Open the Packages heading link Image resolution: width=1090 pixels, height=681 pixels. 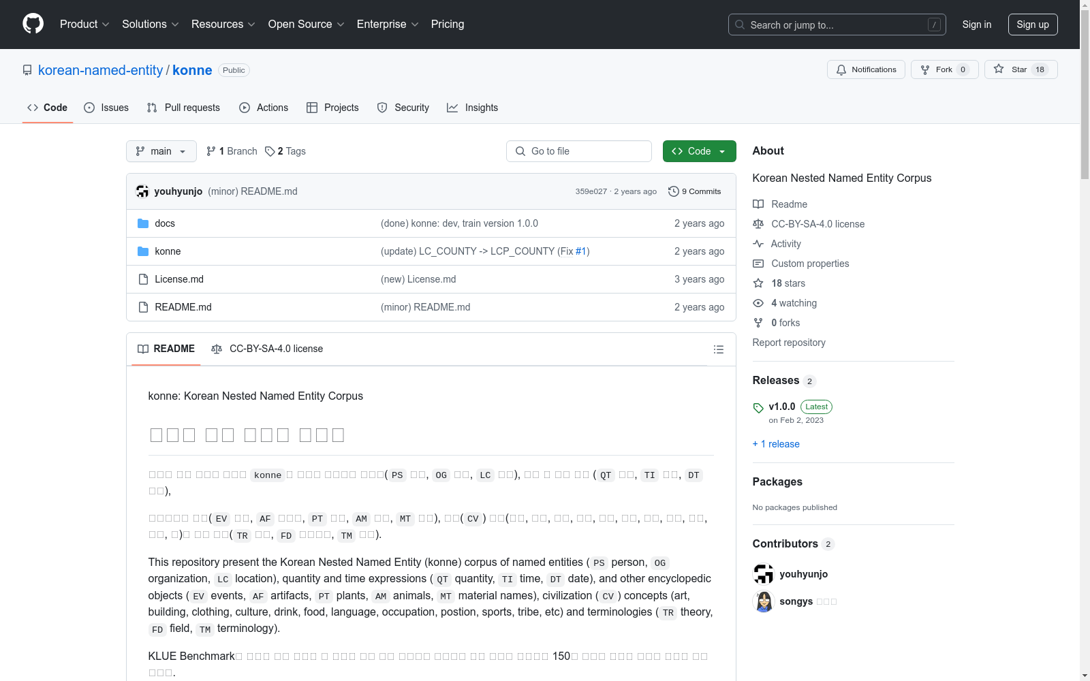[x=777, y=481]
